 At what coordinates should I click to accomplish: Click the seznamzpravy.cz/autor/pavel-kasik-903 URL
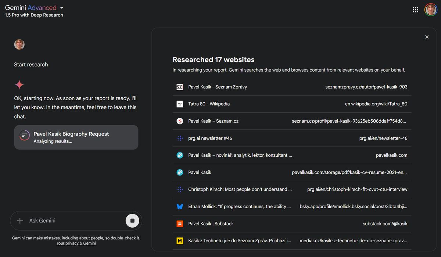pyautogui.click(x=366, y=87)
